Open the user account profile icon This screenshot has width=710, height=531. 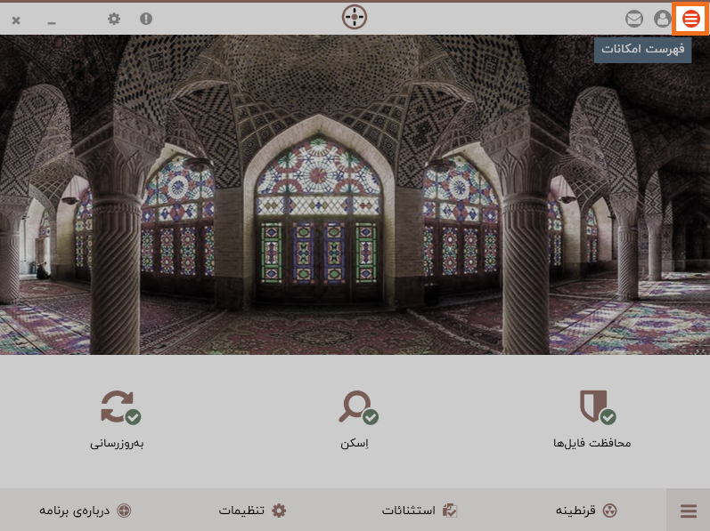pyautogui.click(x=663, y=19)
